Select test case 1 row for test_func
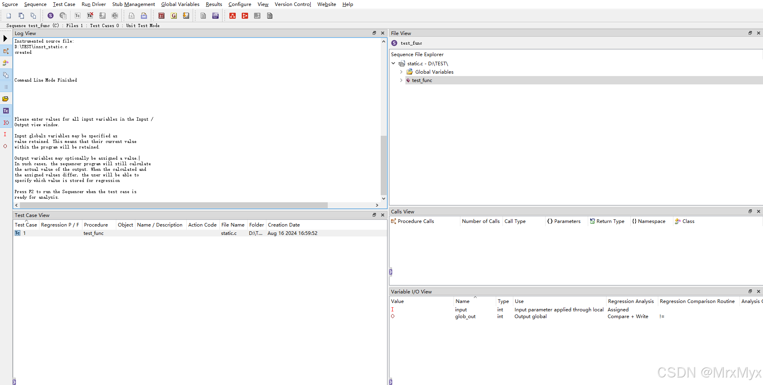The height and width of the screenshot is (385, 763). pyautogui.click(x=93, y=233)
